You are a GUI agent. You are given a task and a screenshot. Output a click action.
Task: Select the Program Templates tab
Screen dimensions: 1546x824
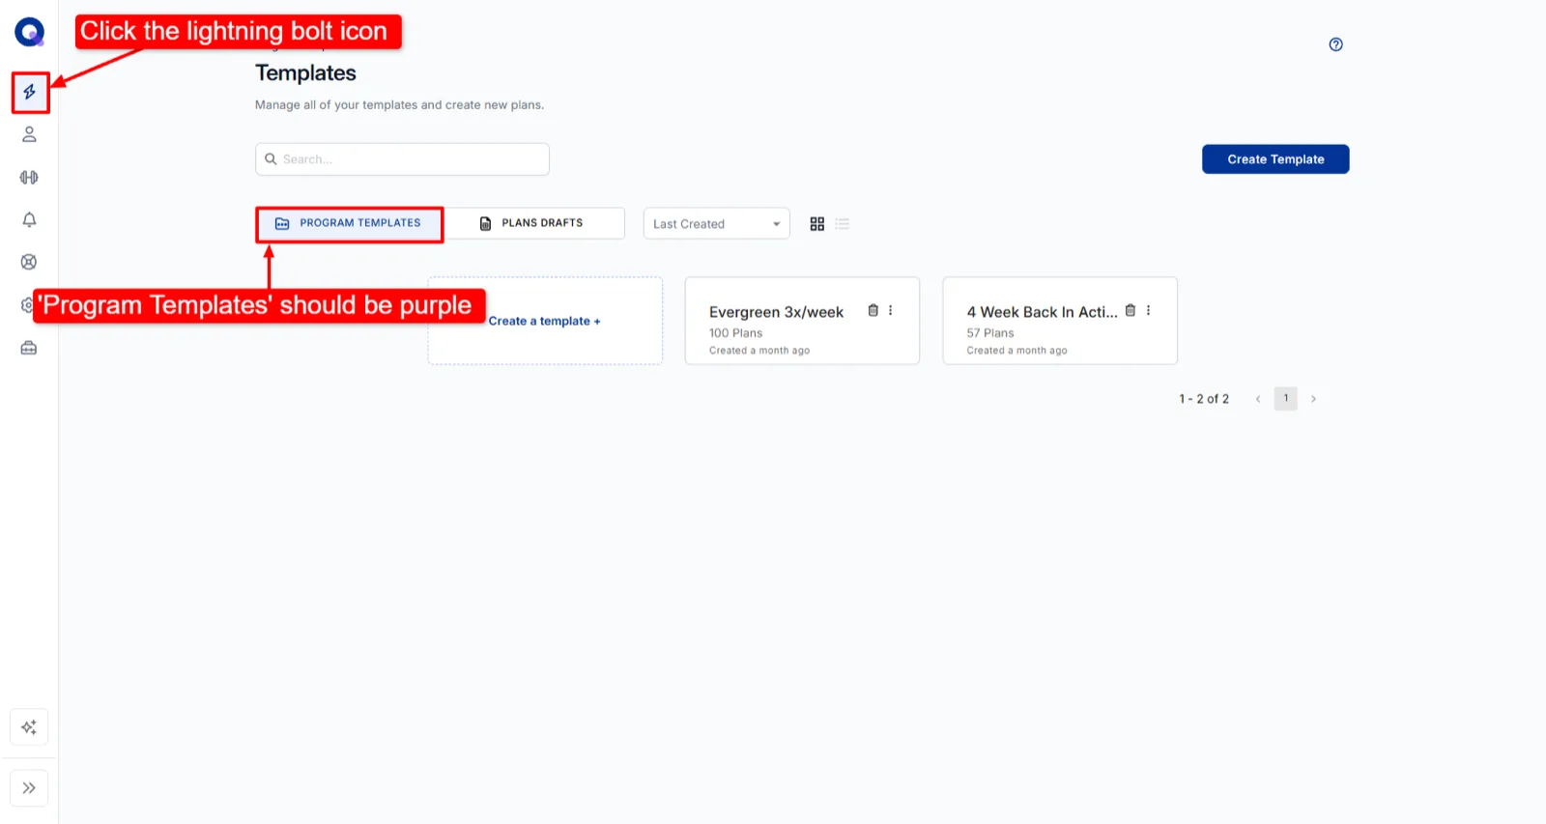tap(350, 224)
